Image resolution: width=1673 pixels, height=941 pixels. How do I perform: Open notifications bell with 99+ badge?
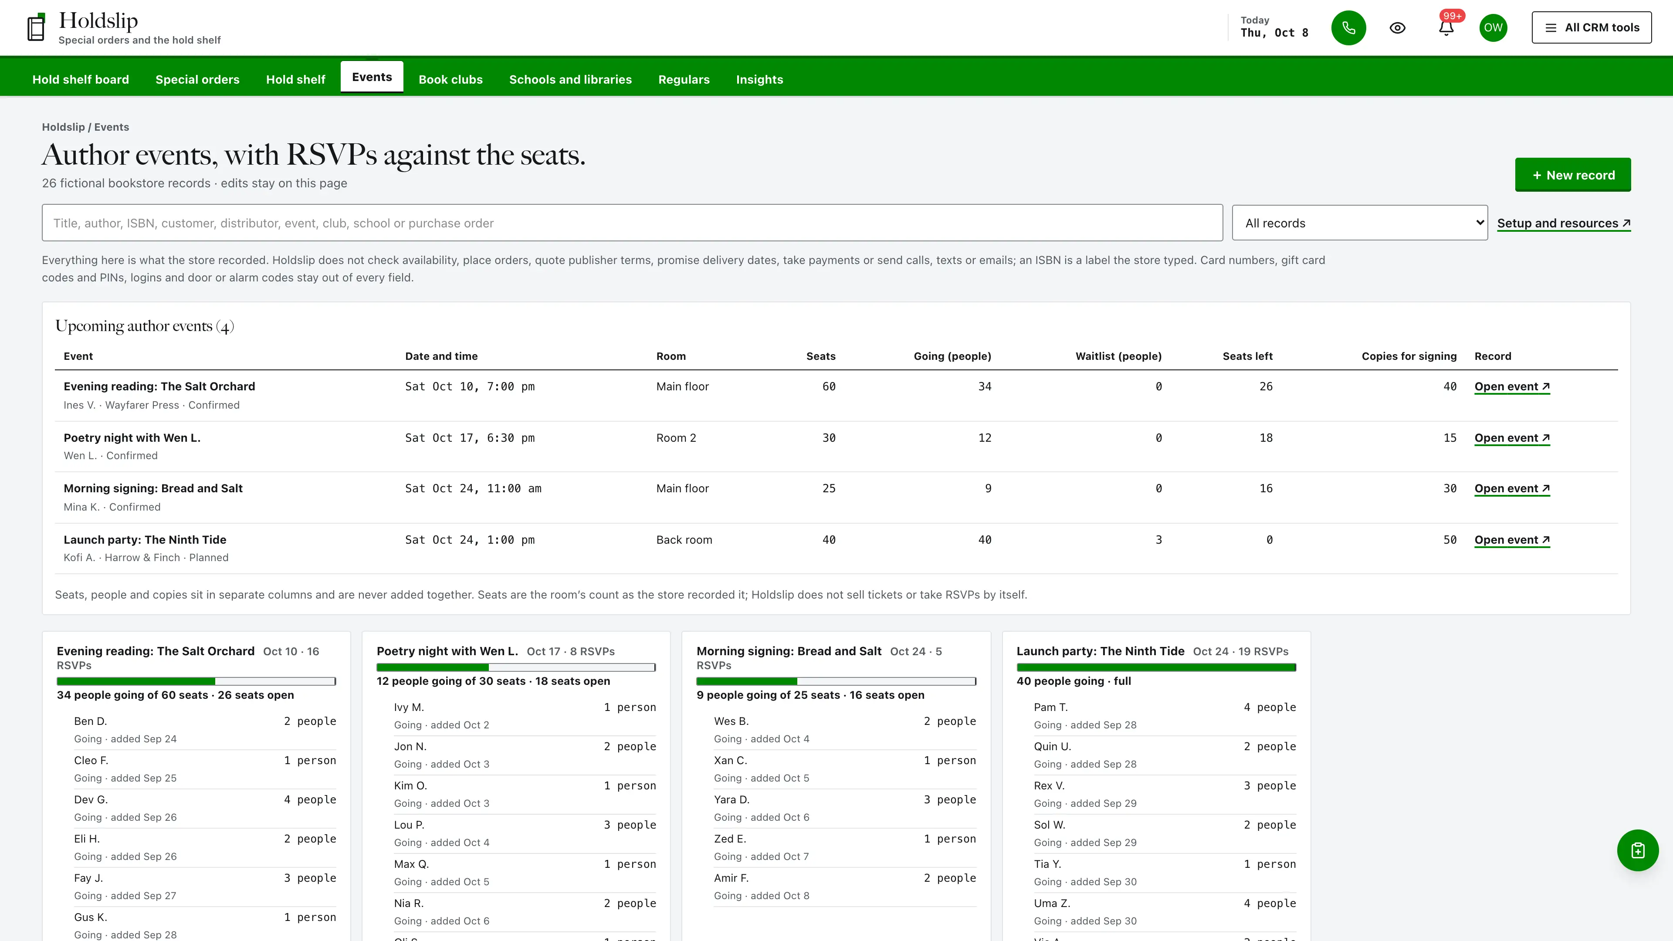1446,28
